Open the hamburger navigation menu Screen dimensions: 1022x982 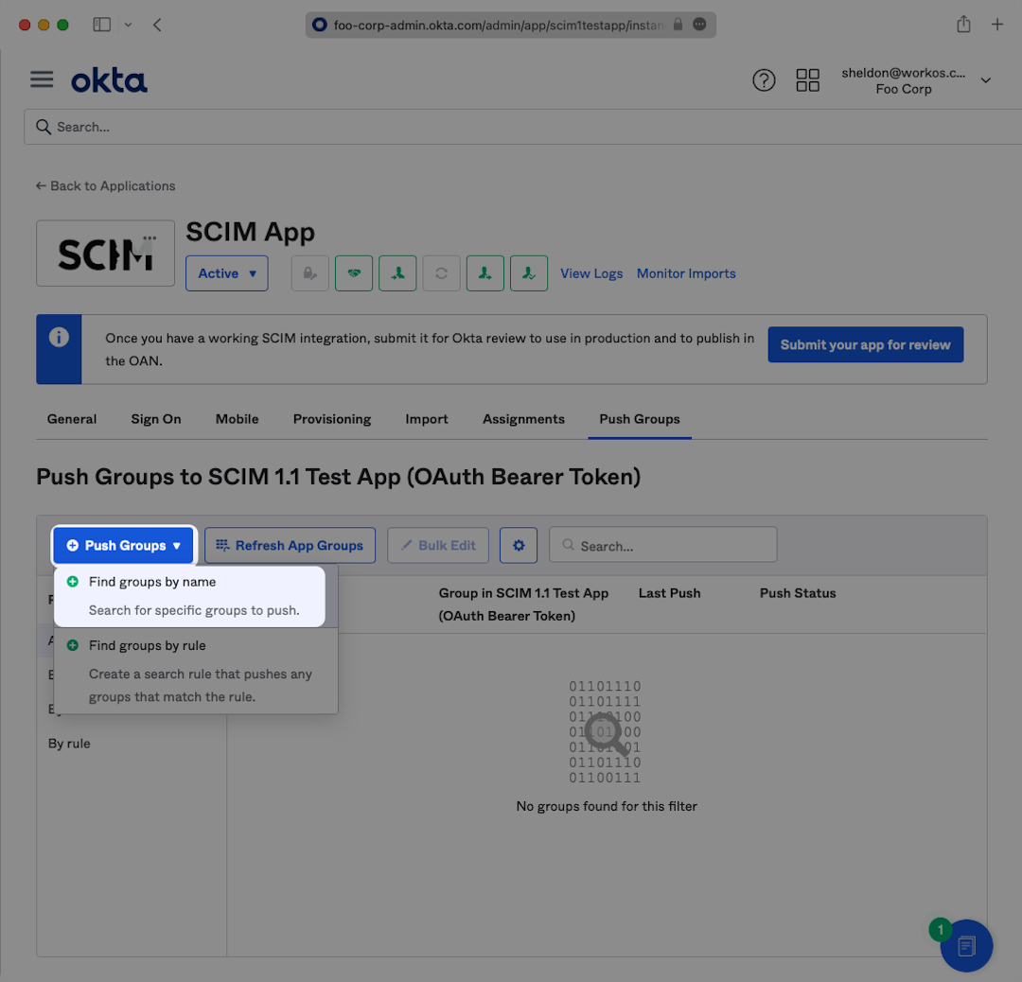(42, 79)
